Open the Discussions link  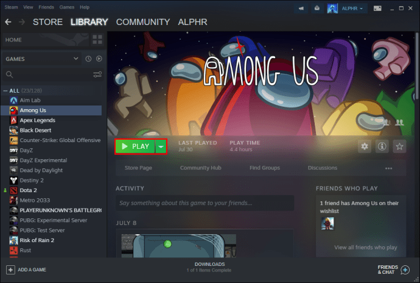click(323, 168)
